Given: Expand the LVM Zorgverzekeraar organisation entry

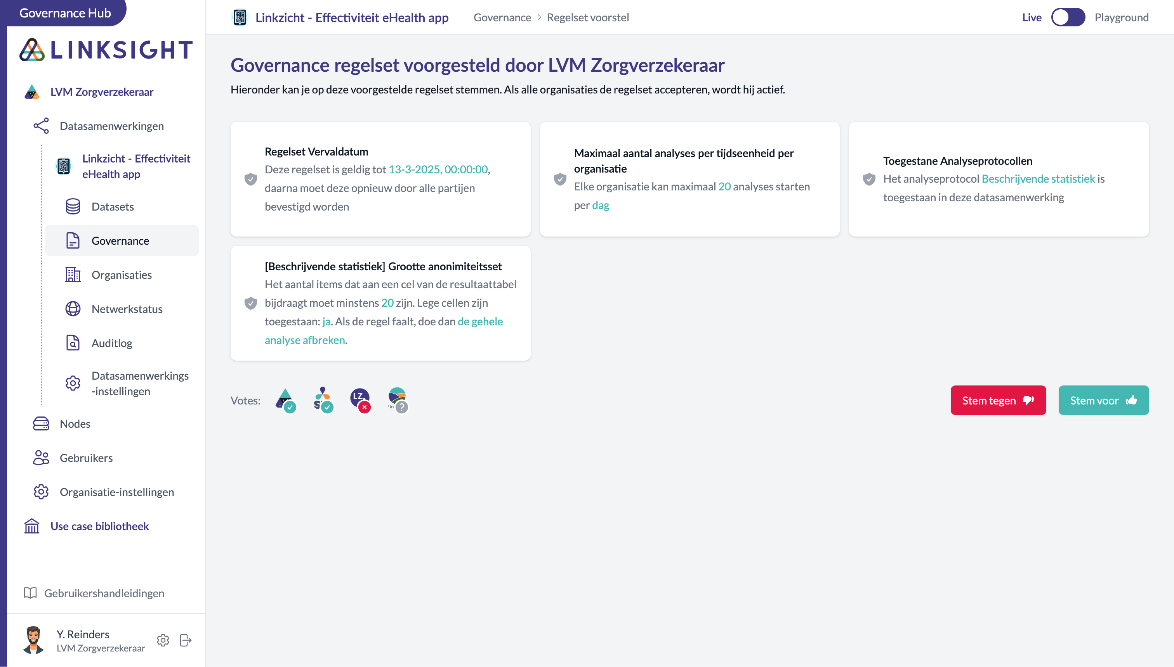Looking at the screenshot, I should click(102, 92).
